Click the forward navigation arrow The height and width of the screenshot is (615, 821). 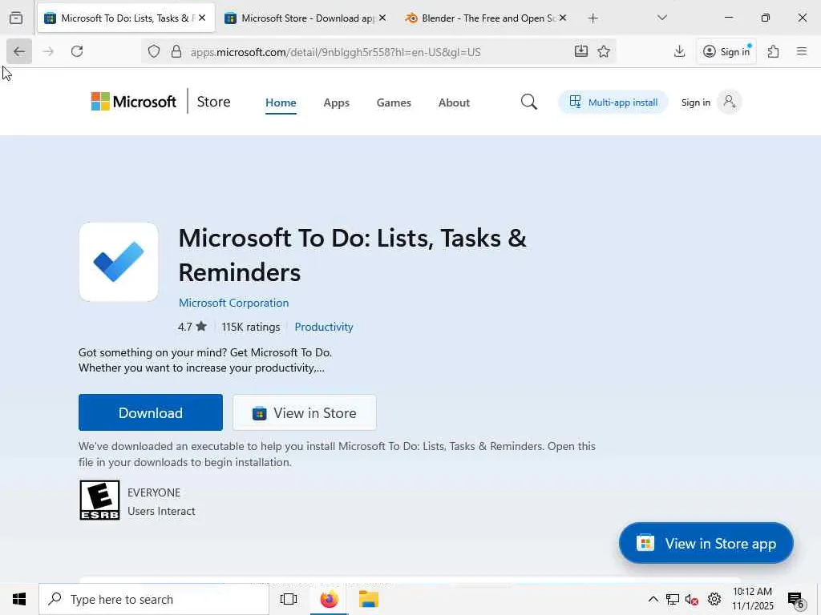[x=48, y=51]
